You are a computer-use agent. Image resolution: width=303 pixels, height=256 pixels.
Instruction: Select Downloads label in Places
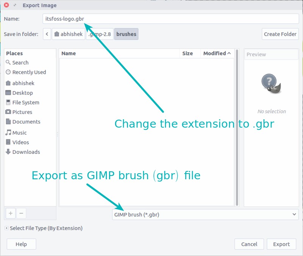(x=26, y=152)
